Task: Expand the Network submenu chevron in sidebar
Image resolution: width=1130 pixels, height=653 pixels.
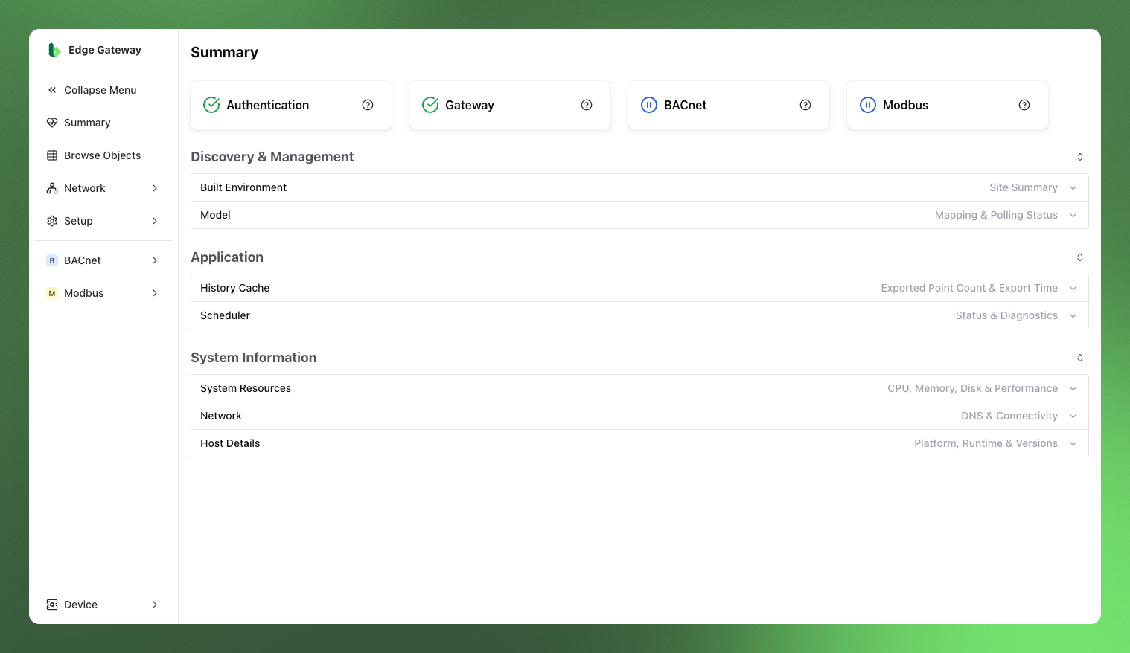Action: [155, 188]
